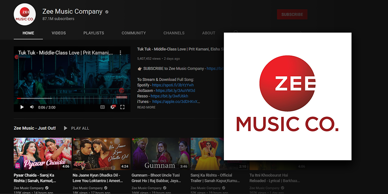Click the Zee Music Company channel name
The width and height of the screenshot is (388, 194).
pos(72,12)
